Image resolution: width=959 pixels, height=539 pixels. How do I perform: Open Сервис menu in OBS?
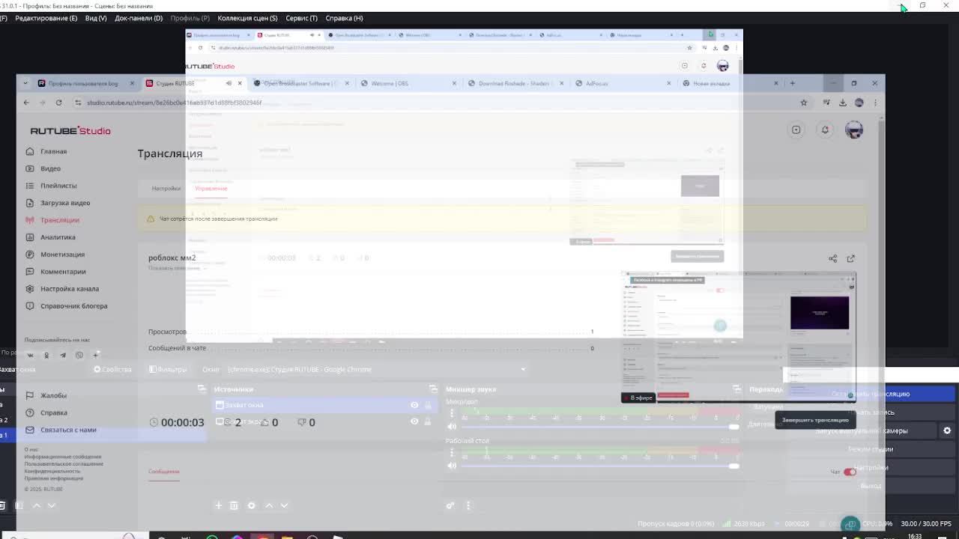301,18
